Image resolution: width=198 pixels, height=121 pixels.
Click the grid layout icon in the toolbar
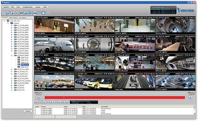[x=39, y=13]
